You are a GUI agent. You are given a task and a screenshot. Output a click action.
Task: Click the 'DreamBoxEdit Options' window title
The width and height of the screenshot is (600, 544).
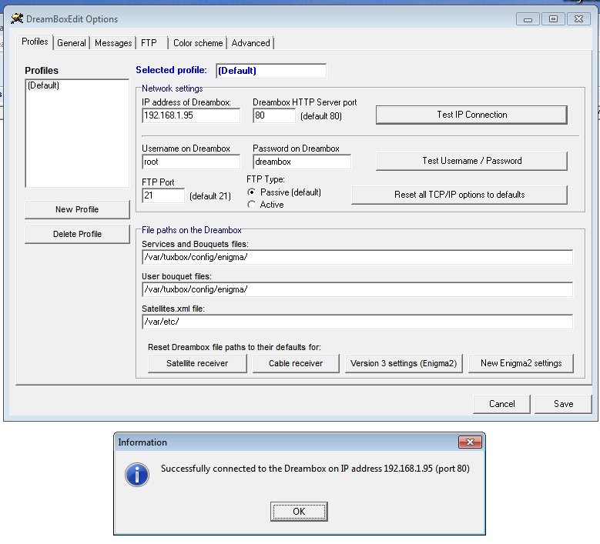(x=72, y=19)
